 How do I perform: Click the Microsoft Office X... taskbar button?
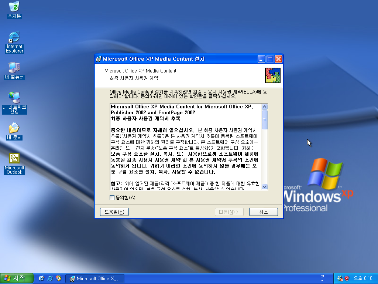coord(95,278)
